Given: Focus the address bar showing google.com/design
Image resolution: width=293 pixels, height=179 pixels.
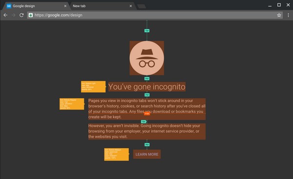Looking at the screenshot, I should [155, 15].
